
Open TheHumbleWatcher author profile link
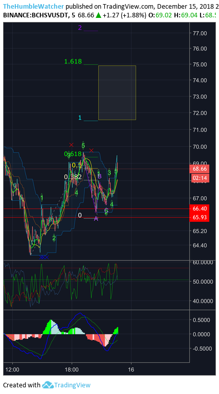click(x=33, y=6)
